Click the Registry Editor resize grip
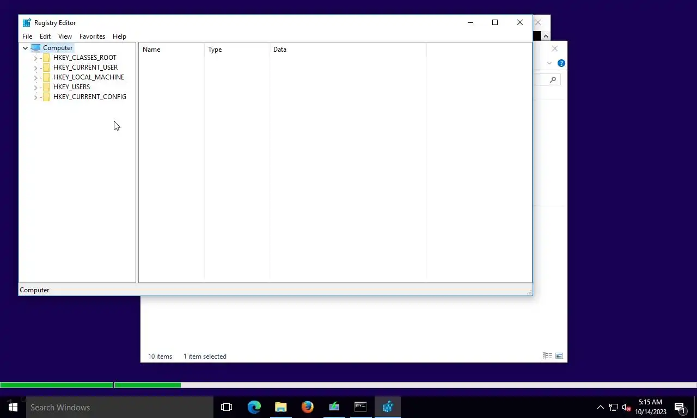The height and width of the screenshot is (418, 697). (x=529, y=292)
